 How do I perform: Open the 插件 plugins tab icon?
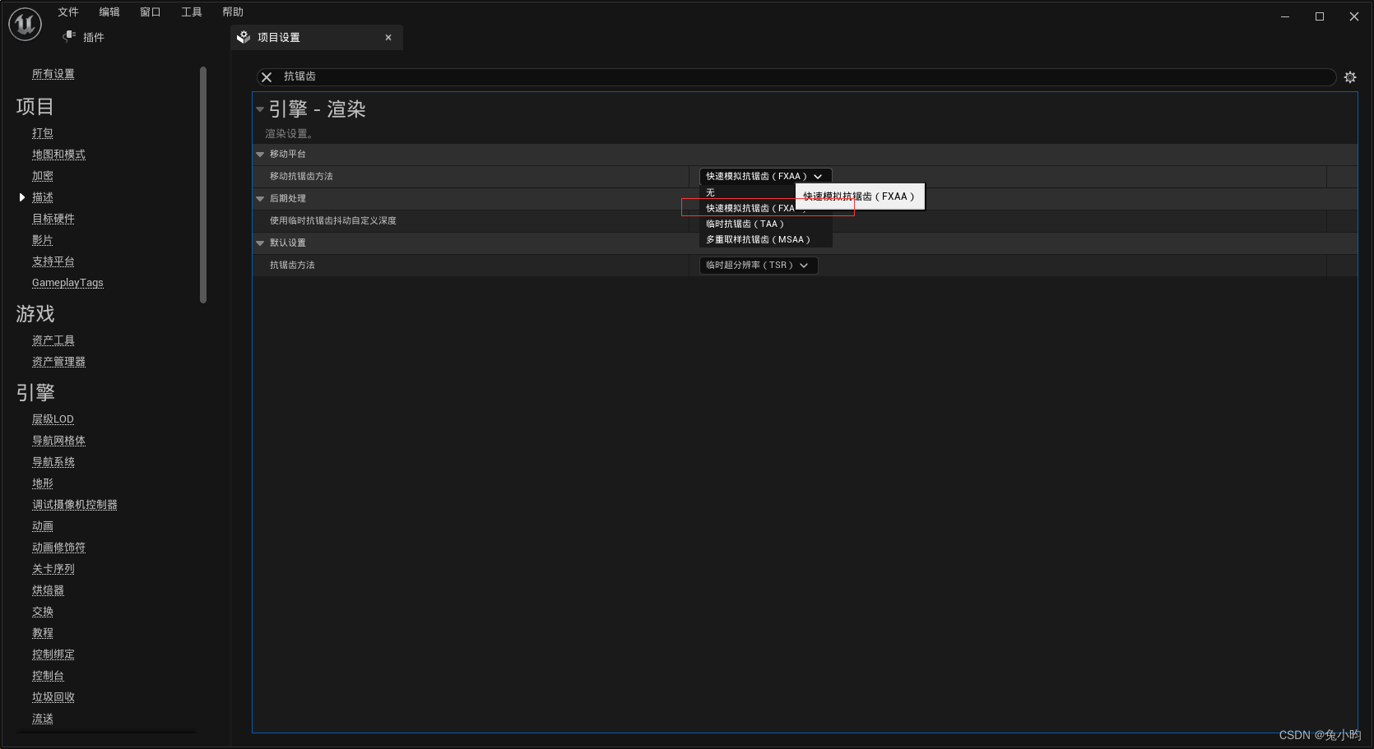(69, 36)
